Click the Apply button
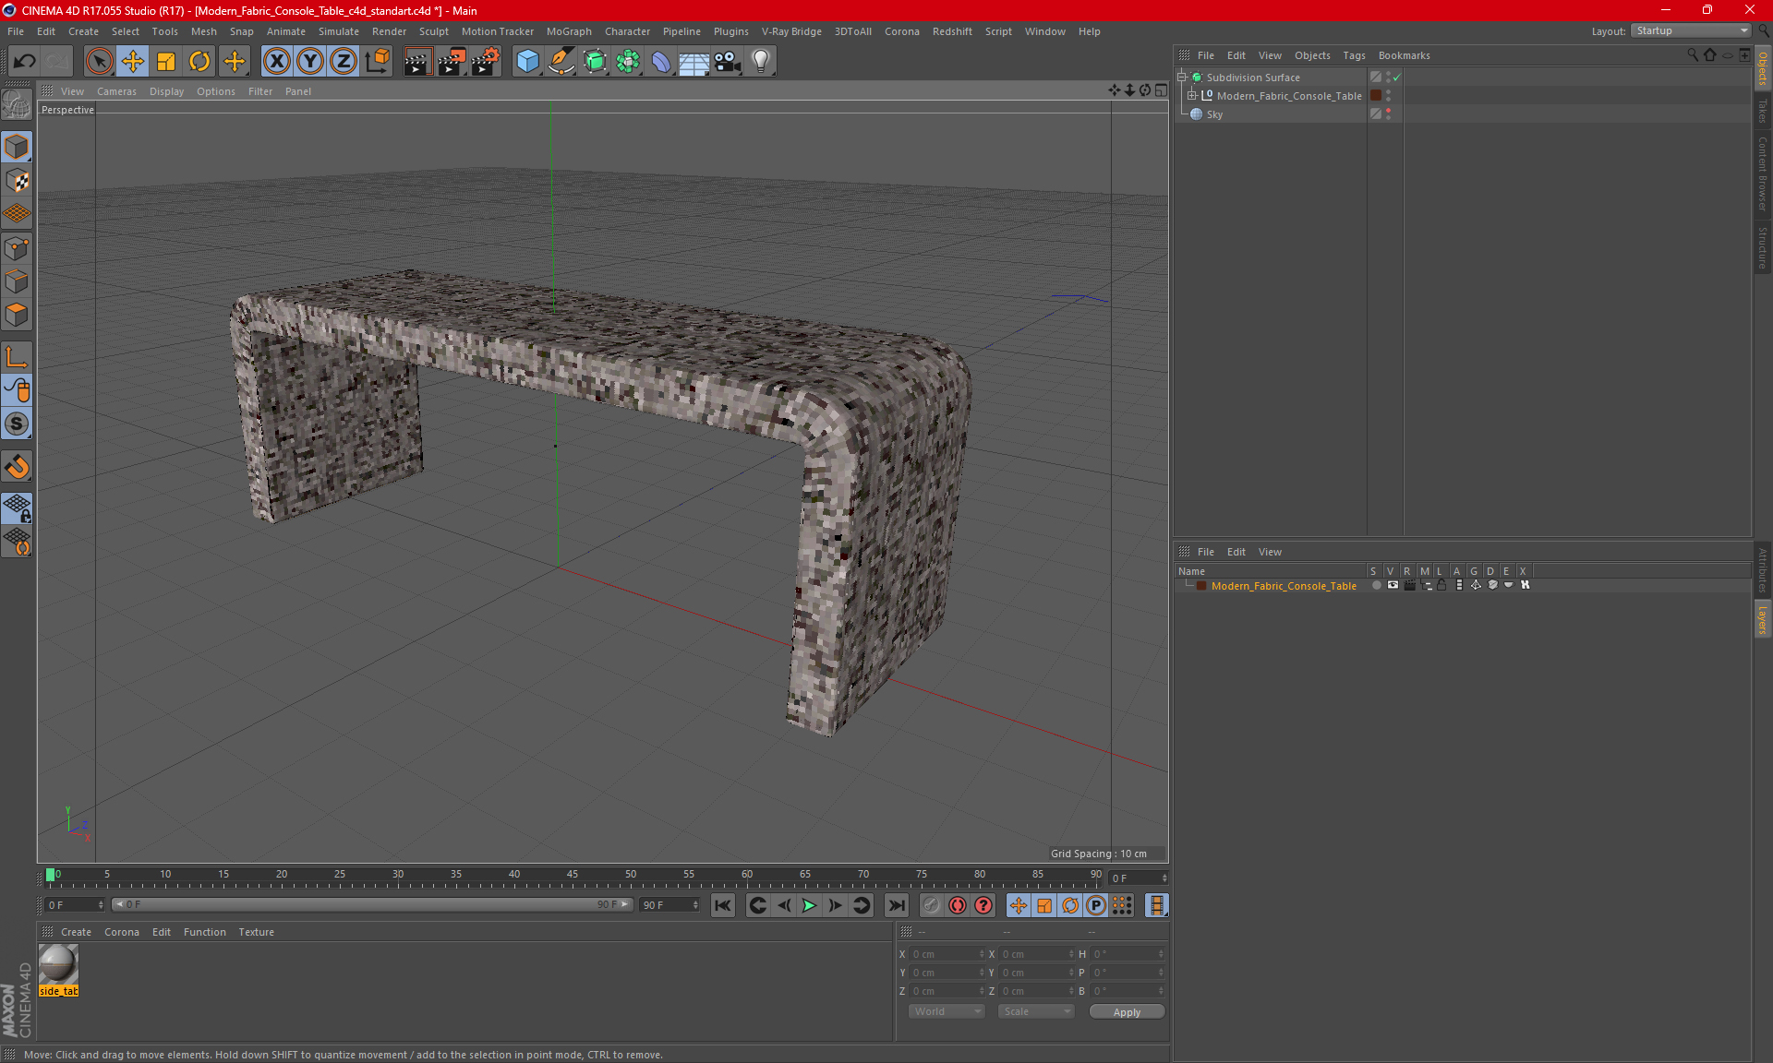Screen dimensions: 1773x1063 (1127, 1012)
